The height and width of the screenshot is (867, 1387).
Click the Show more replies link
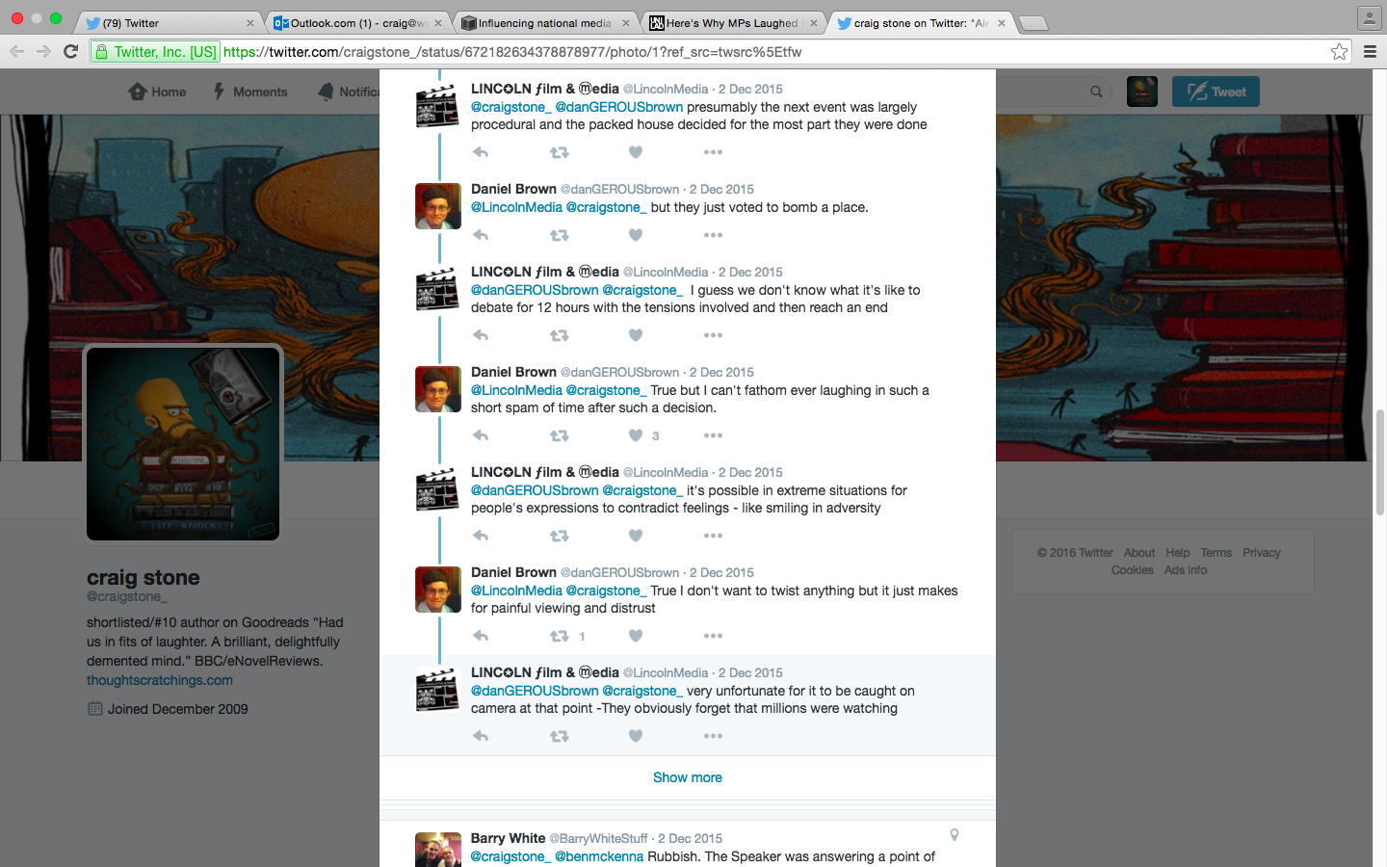pyautogui.click(x=688, y=777)
